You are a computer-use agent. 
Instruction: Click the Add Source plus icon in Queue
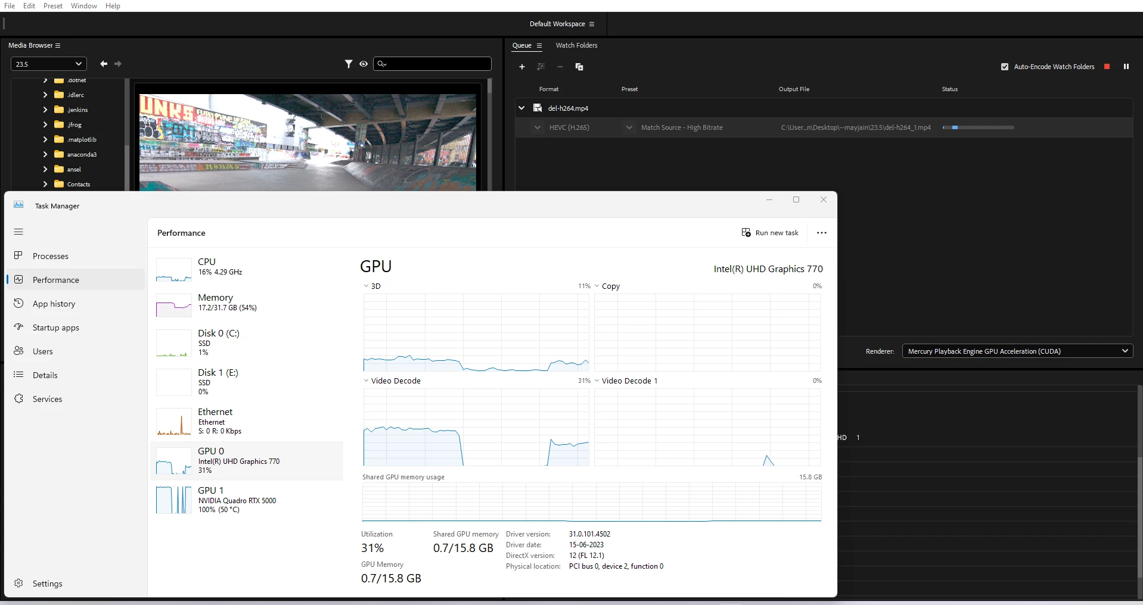tap(522, 67)
